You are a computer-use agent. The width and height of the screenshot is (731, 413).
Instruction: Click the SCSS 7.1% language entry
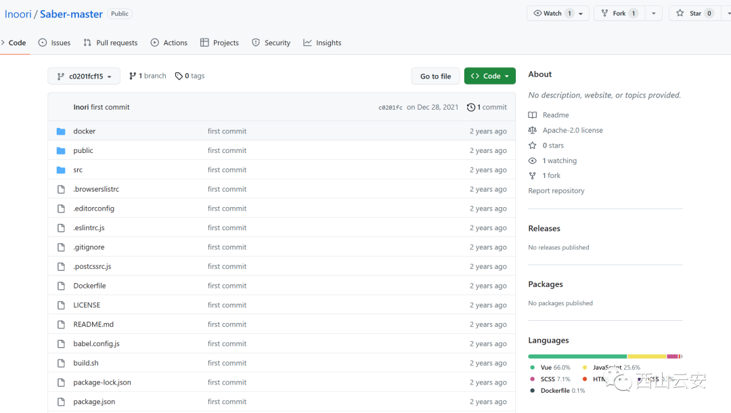[x=550, y=379]
